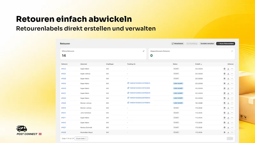
Task: Download the label for return #1028
Action: point(228,78)
